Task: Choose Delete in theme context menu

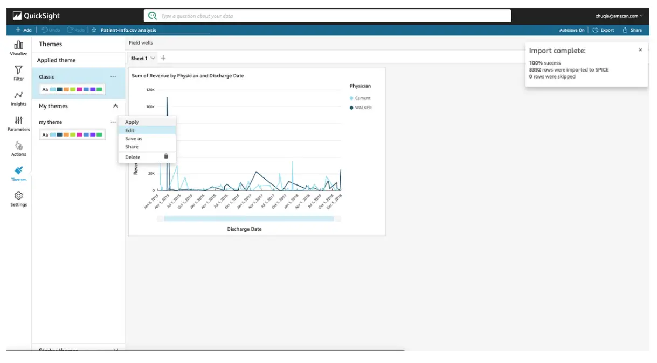Action: tap(133, 157)
